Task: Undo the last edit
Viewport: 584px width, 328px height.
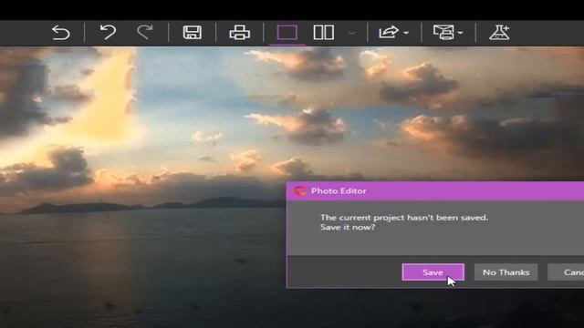Action: click(108, 33)
